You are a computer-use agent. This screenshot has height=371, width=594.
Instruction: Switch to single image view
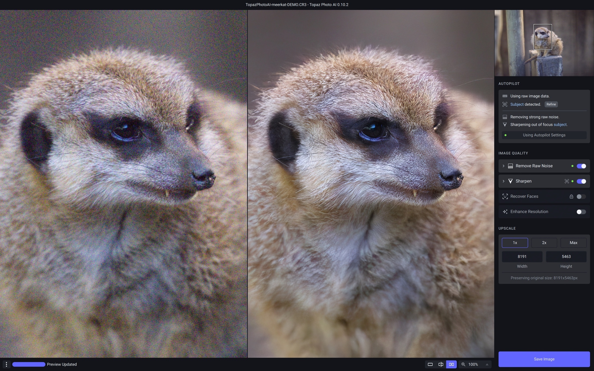tap(430, 364)
